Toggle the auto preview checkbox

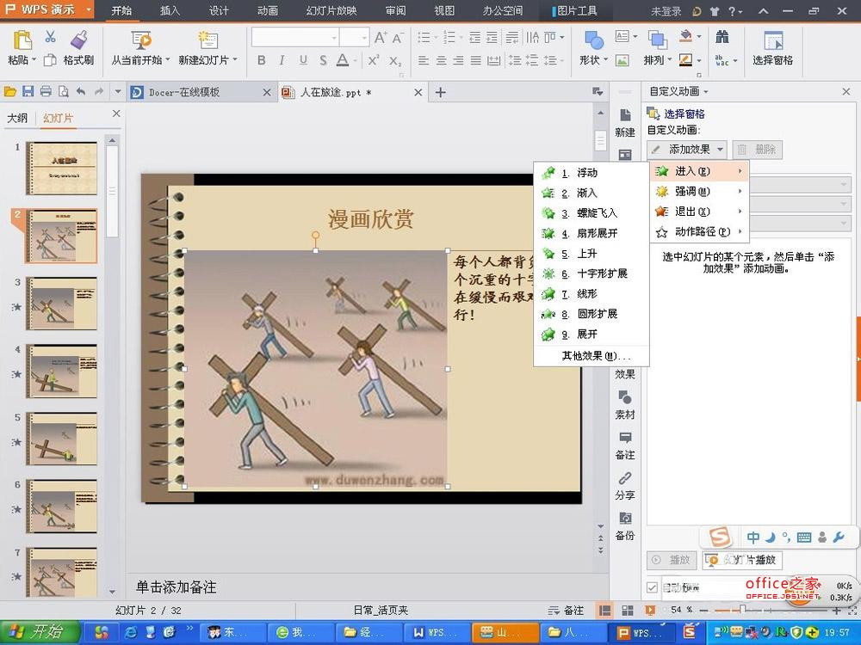[x=653, y=587]
